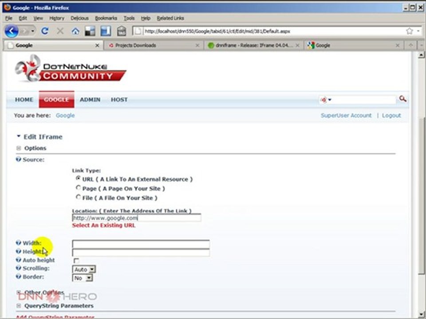Open the Tools menu
The width and height of the screenshot is (426, 319).
point(129,18)
